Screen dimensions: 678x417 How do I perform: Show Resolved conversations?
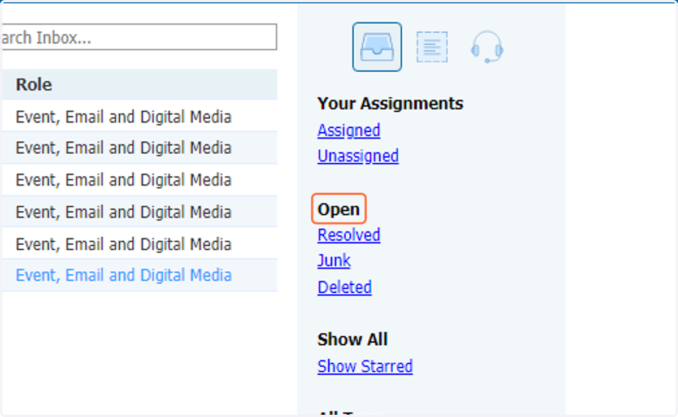pyautogui.click(x=349, y=235)
